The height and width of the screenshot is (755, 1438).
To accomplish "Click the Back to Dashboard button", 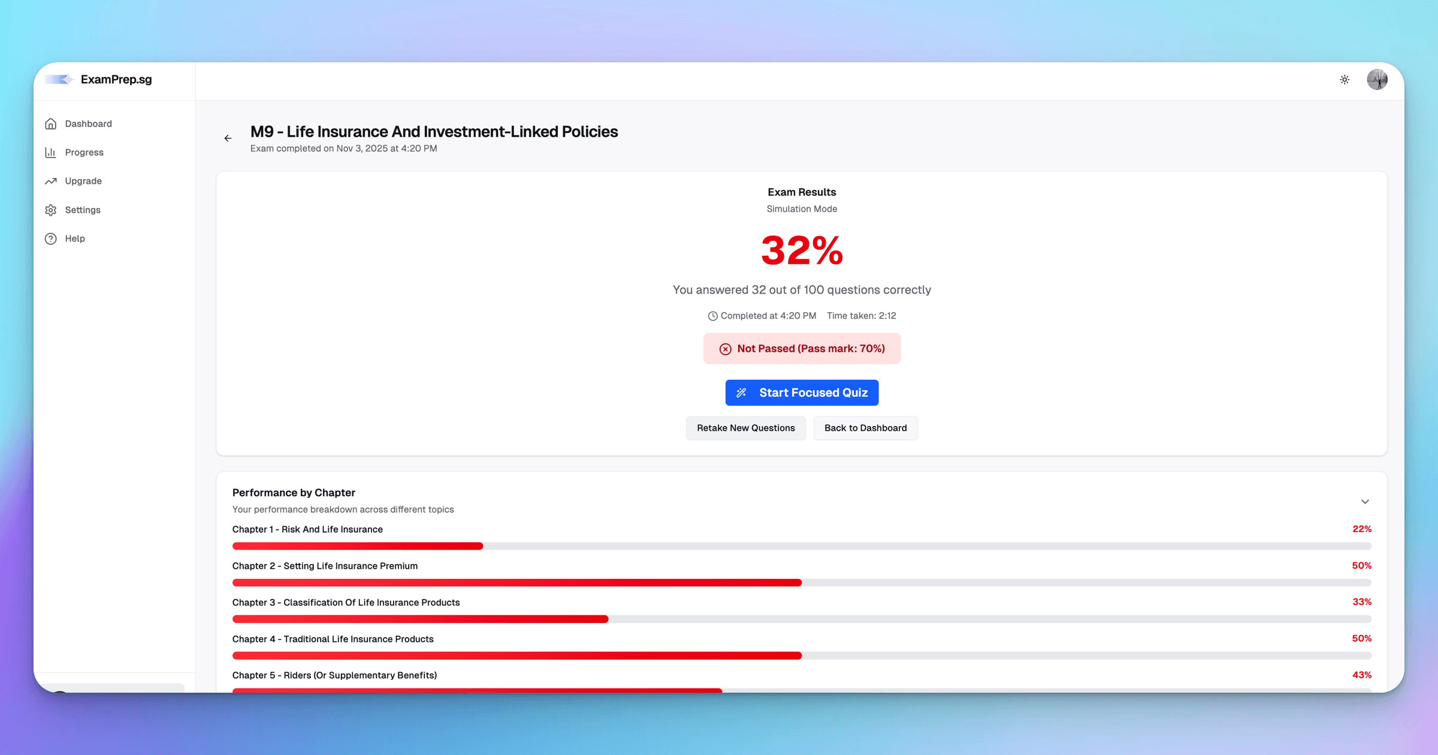I will point(865,428).
